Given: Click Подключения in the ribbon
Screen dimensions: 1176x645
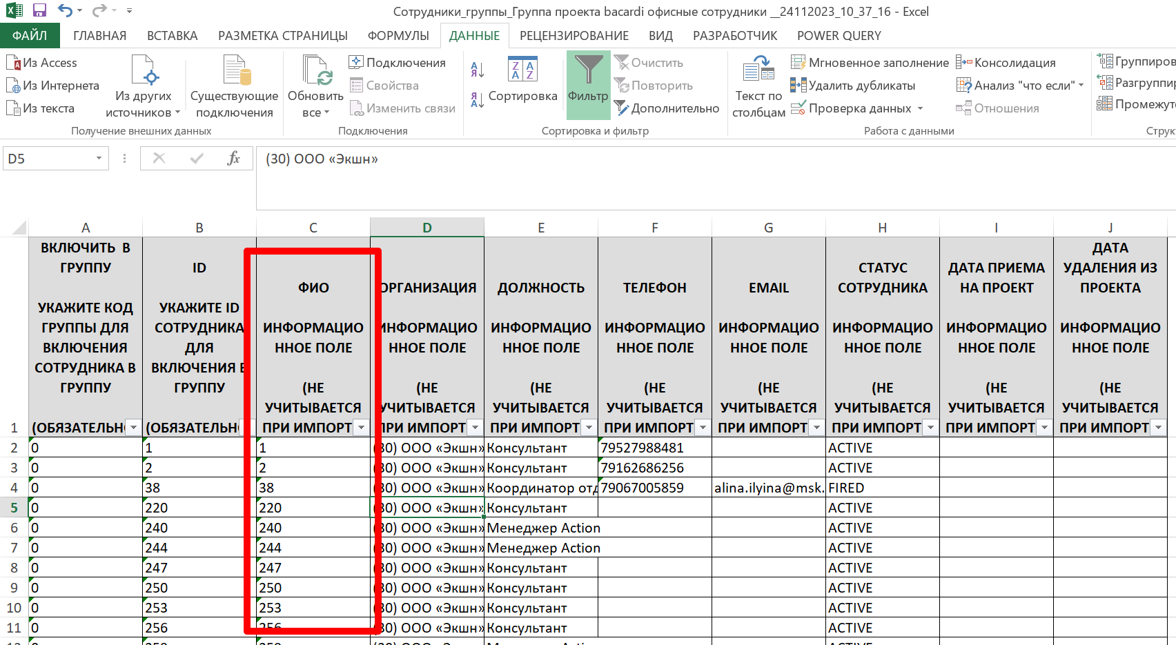Looking at the screenshot, I should [x=398, y=63].
